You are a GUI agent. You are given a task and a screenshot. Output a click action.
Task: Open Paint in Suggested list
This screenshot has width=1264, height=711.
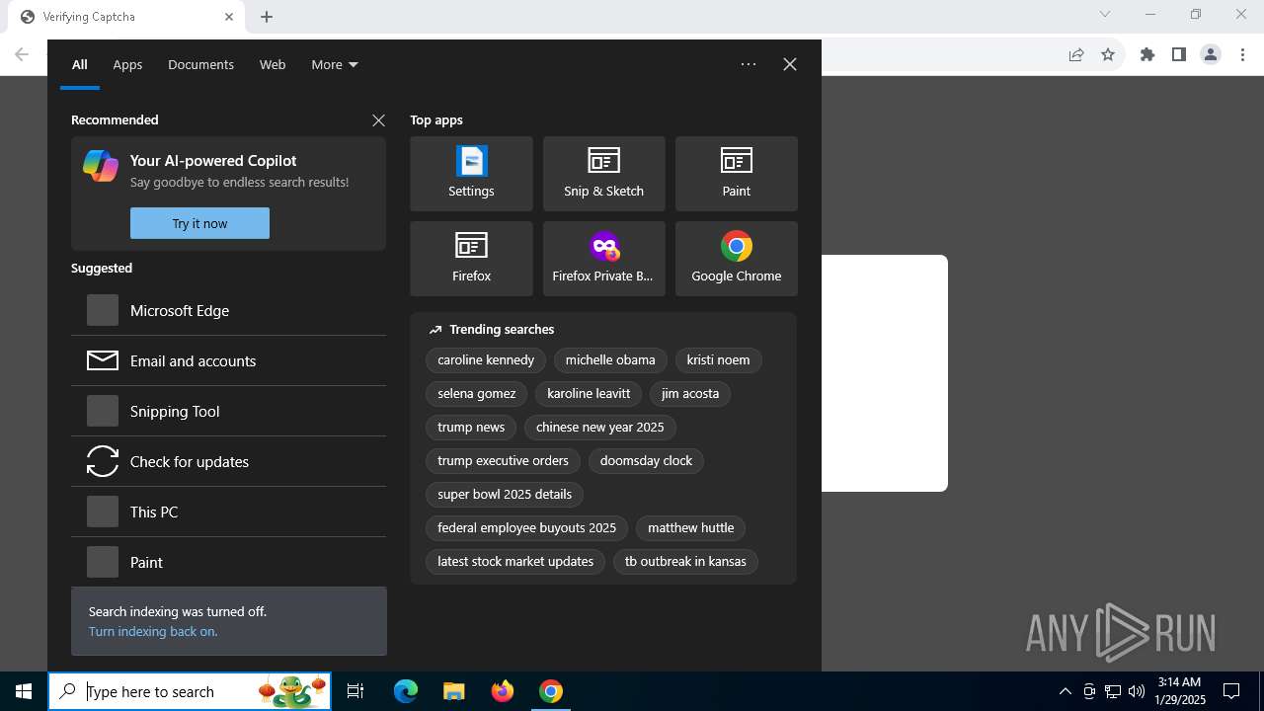coord(228,562)
